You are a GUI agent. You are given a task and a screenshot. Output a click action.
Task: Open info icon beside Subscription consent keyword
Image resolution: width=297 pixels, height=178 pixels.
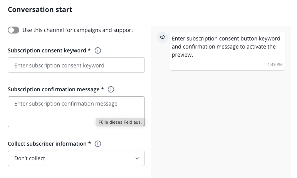[98, 50]
